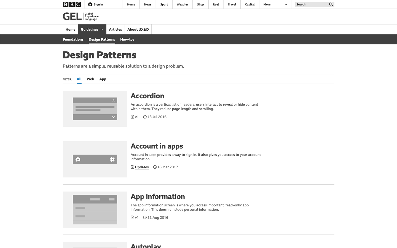Open the GEL Global Experience Language logo
397x248 pixels.
(81, 17)
